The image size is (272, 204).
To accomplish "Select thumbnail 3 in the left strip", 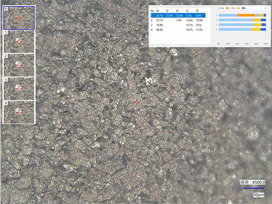I will (19, 88).
